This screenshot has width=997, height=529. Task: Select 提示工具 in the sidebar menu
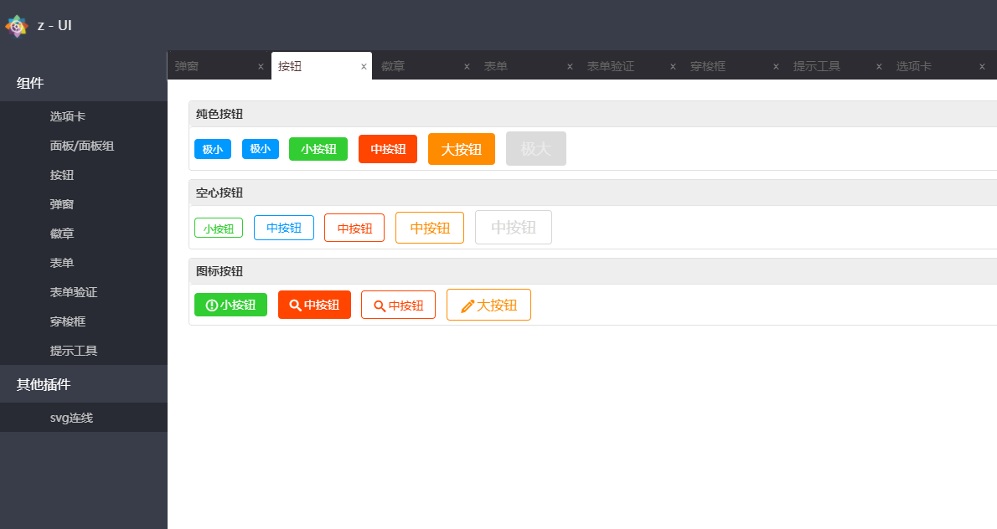[74, 351]
